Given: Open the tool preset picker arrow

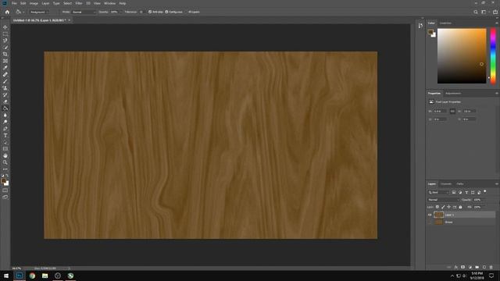Looking at the screenshot, I should pyautogui.click(x=23, y=12).
